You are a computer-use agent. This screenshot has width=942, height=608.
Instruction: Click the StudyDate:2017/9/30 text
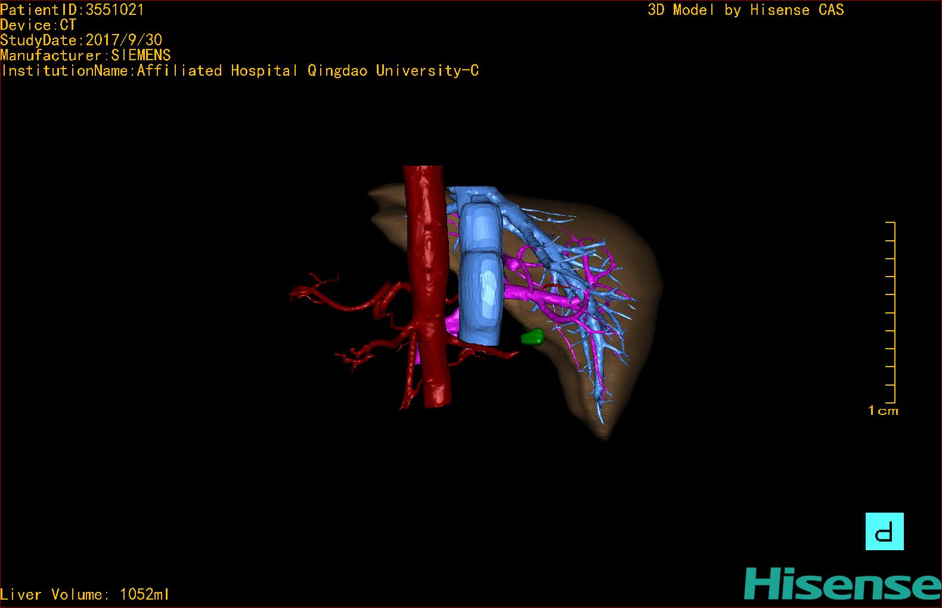point(81,40)
